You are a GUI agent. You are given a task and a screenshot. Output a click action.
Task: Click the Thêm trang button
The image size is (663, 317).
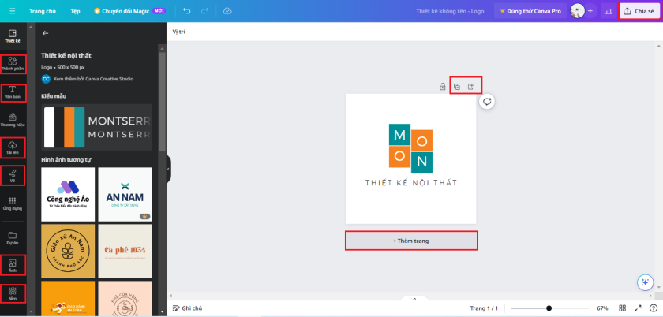coord(411,240)
